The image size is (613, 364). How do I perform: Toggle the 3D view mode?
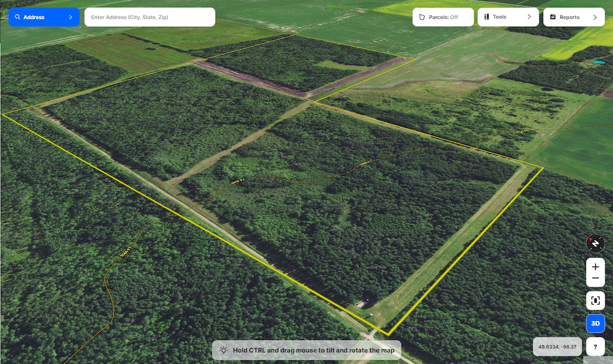(595, 324)
